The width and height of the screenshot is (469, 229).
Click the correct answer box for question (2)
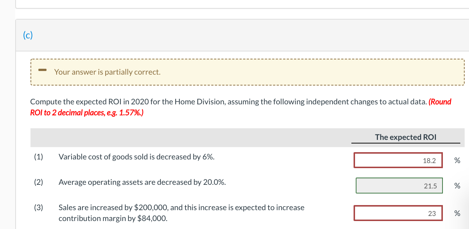pos(399,185)
